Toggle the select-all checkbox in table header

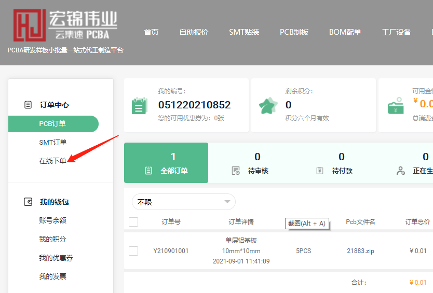(x=133, y=222)
